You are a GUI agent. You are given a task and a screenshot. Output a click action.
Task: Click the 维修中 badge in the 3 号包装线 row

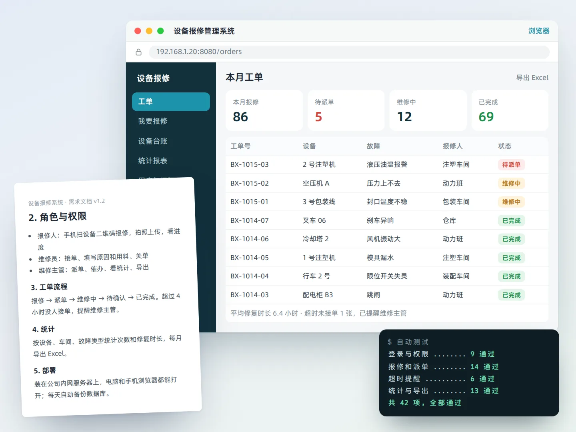point(511,202)
